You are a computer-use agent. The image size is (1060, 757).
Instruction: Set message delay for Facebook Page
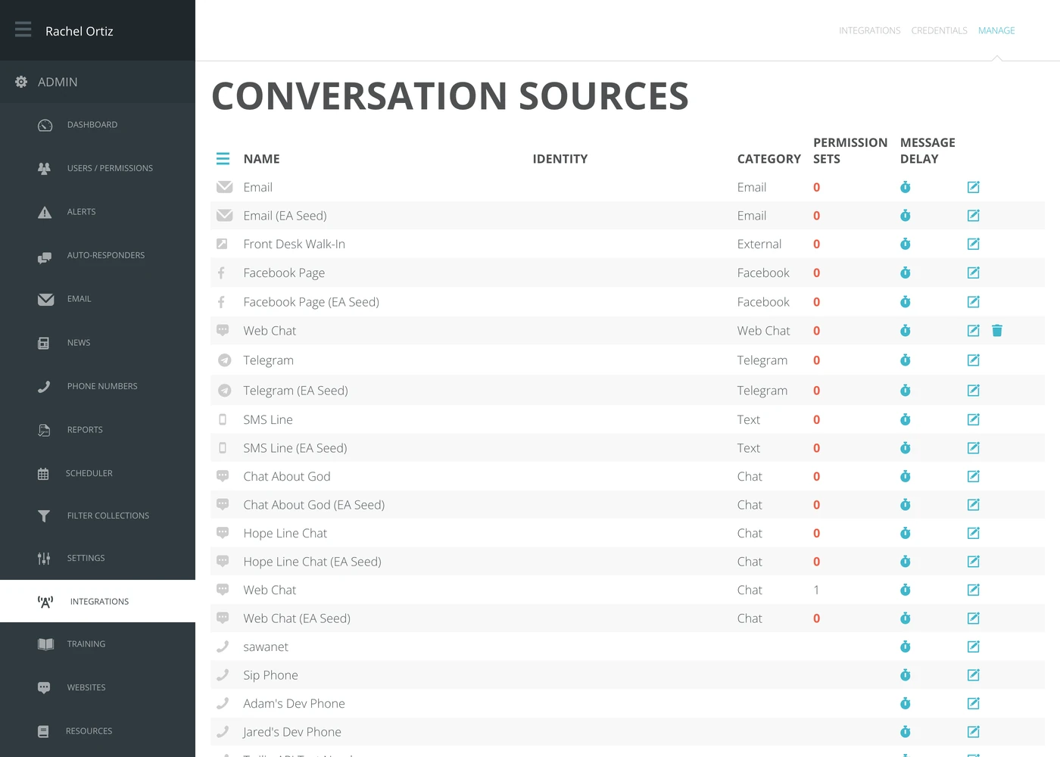pos(905,273)
